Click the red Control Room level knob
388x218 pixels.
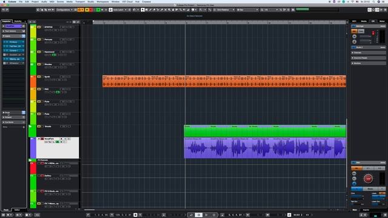pyautogui.click(x=368, y=179)
